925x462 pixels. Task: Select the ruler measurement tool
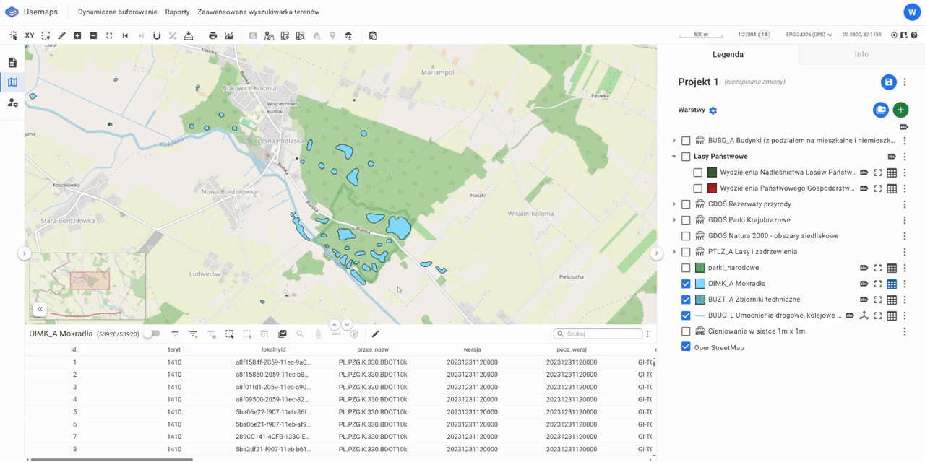(61, 35)
